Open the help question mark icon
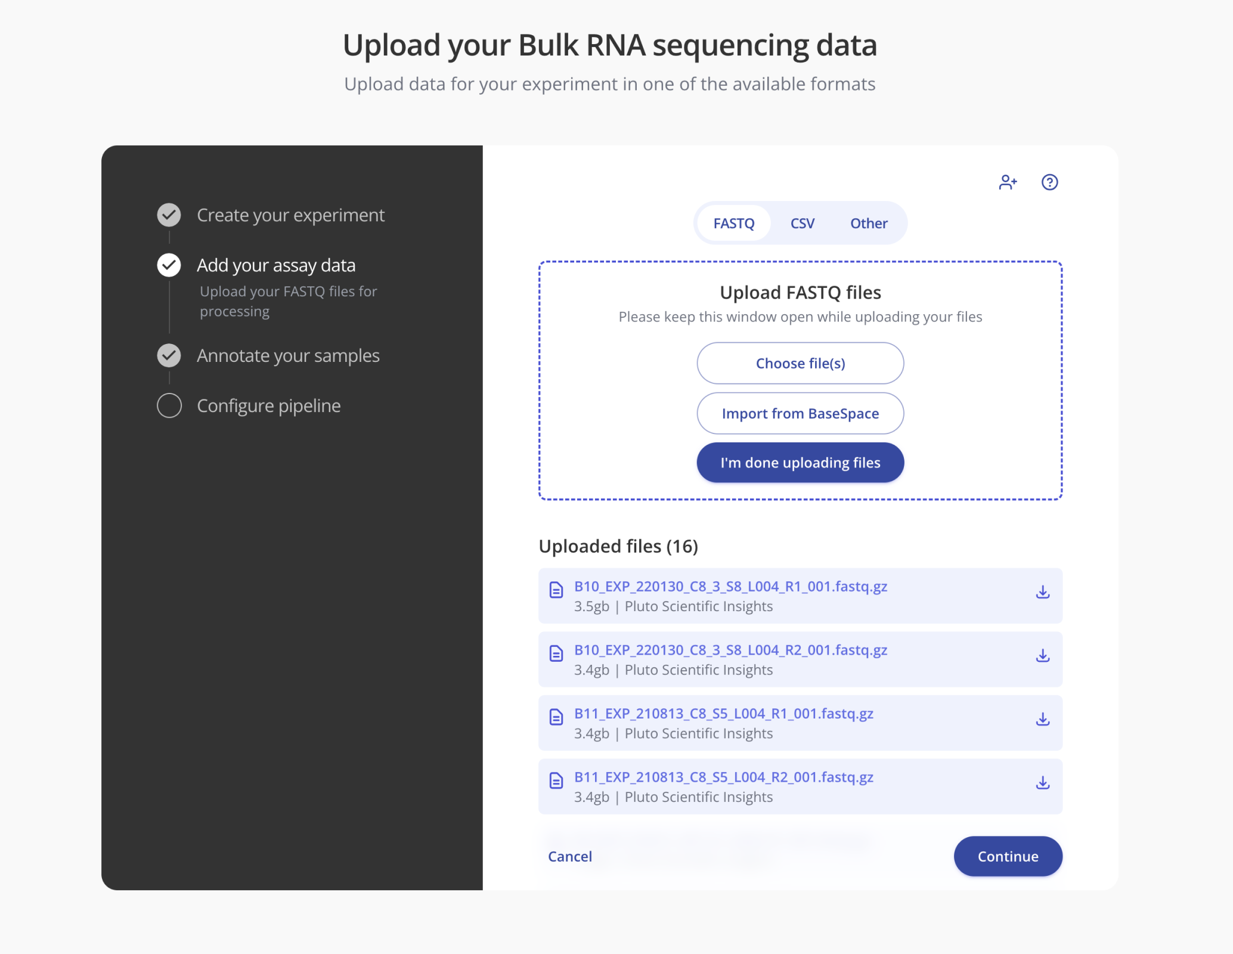 pyautogui.click(x=1049, y=182)
